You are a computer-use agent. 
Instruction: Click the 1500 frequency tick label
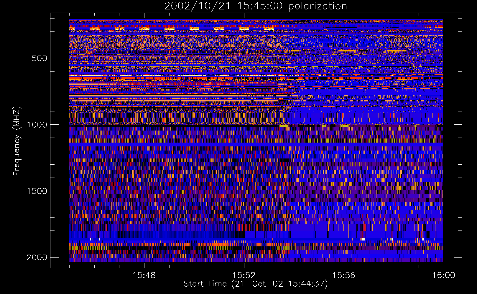pos(37,191)
